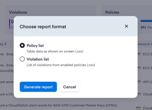Cancel the report format dialog
The width and height of the screenshot is (152, 110).
(x=70, y=87)
